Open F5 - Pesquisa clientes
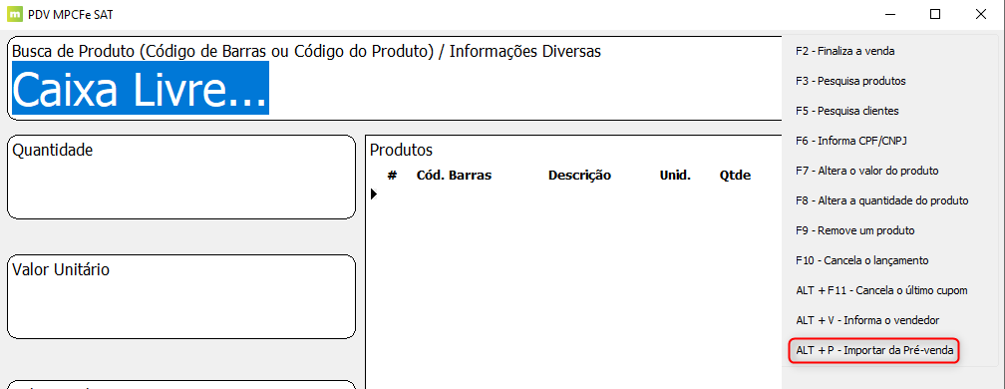Screen dimensions: 1005x389 pos(846,111)
